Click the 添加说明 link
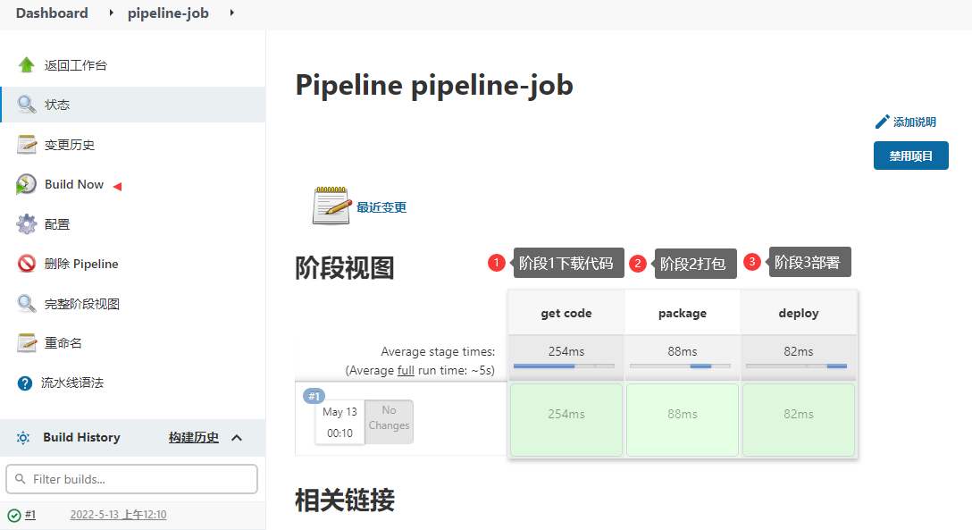 (914, 122)
